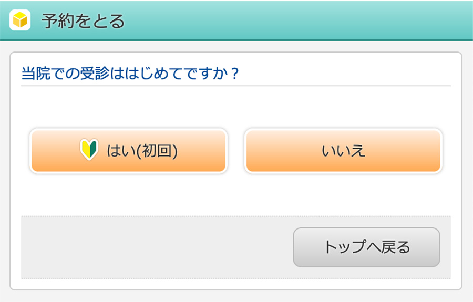This screenshot has height=302, width=473.
Task: Click the 初回 text on the orange button
Action: click(157, 151)
